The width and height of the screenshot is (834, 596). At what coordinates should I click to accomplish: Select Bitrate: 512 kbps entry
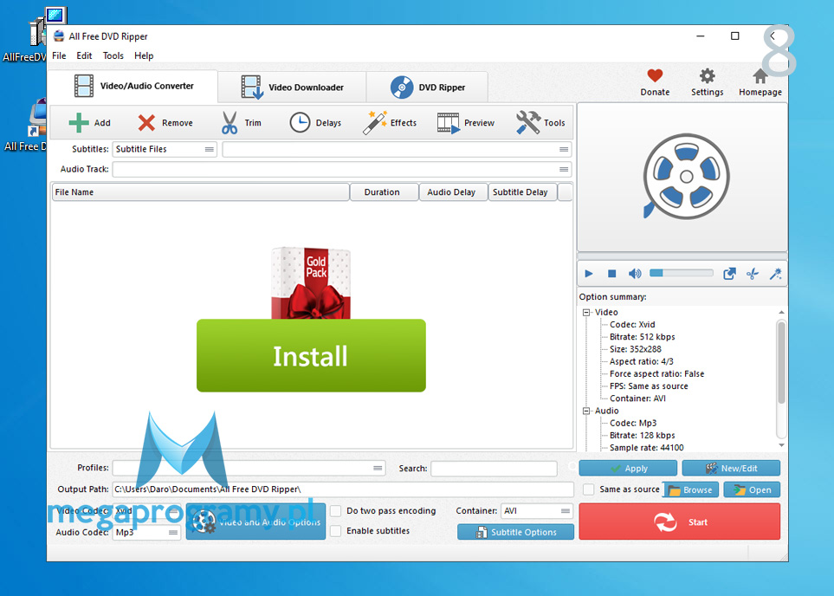tap(642, 337)
